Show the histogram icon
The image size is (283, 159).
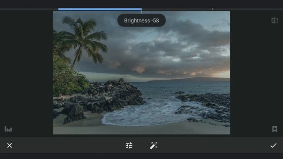pyautogui.click(x=8, y=129)
